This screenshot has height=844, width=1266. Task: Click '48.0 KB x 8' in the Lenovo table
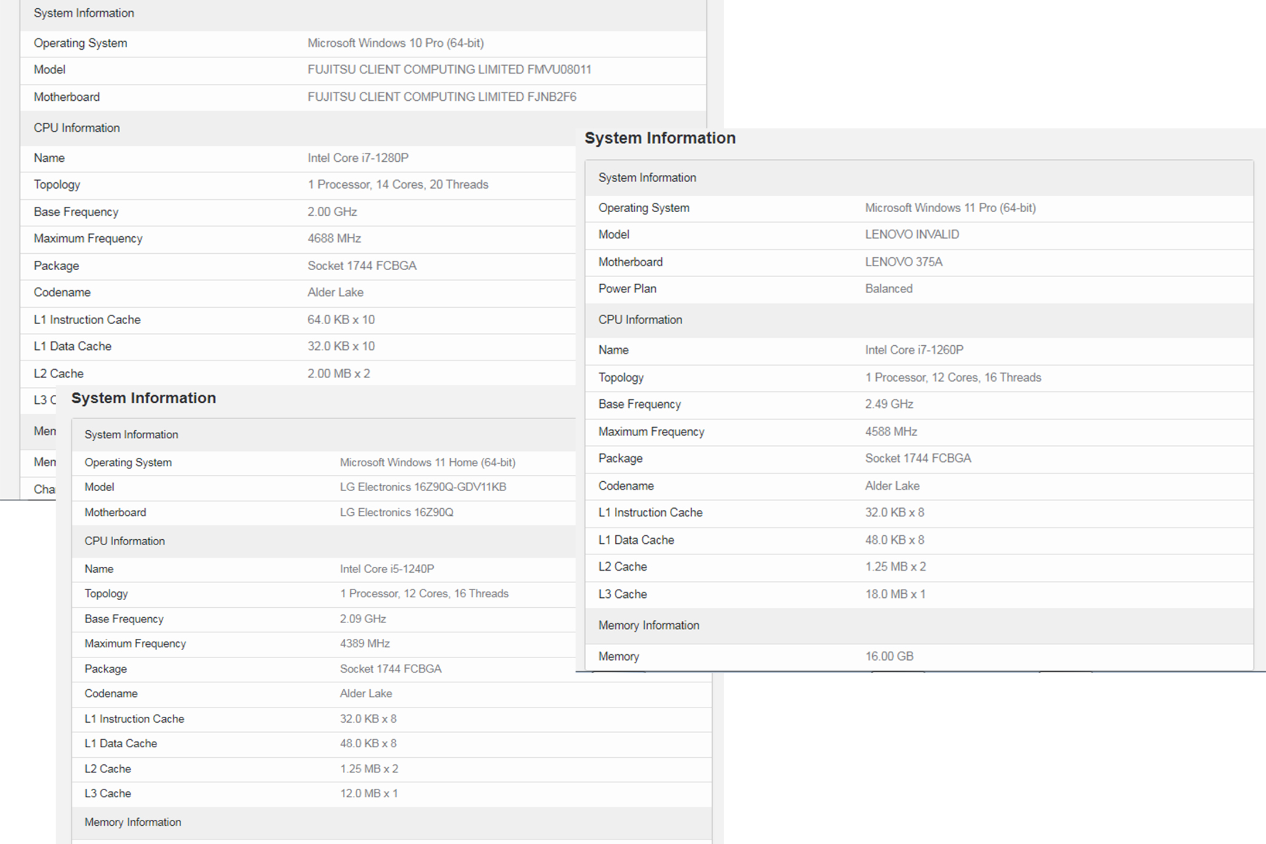[x=894, y=540]
